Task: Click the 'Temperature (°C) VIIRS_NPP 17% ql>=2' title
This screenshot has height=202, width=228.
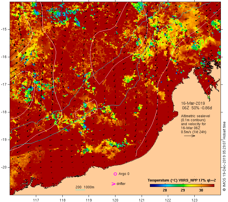Action: [182, 180]
